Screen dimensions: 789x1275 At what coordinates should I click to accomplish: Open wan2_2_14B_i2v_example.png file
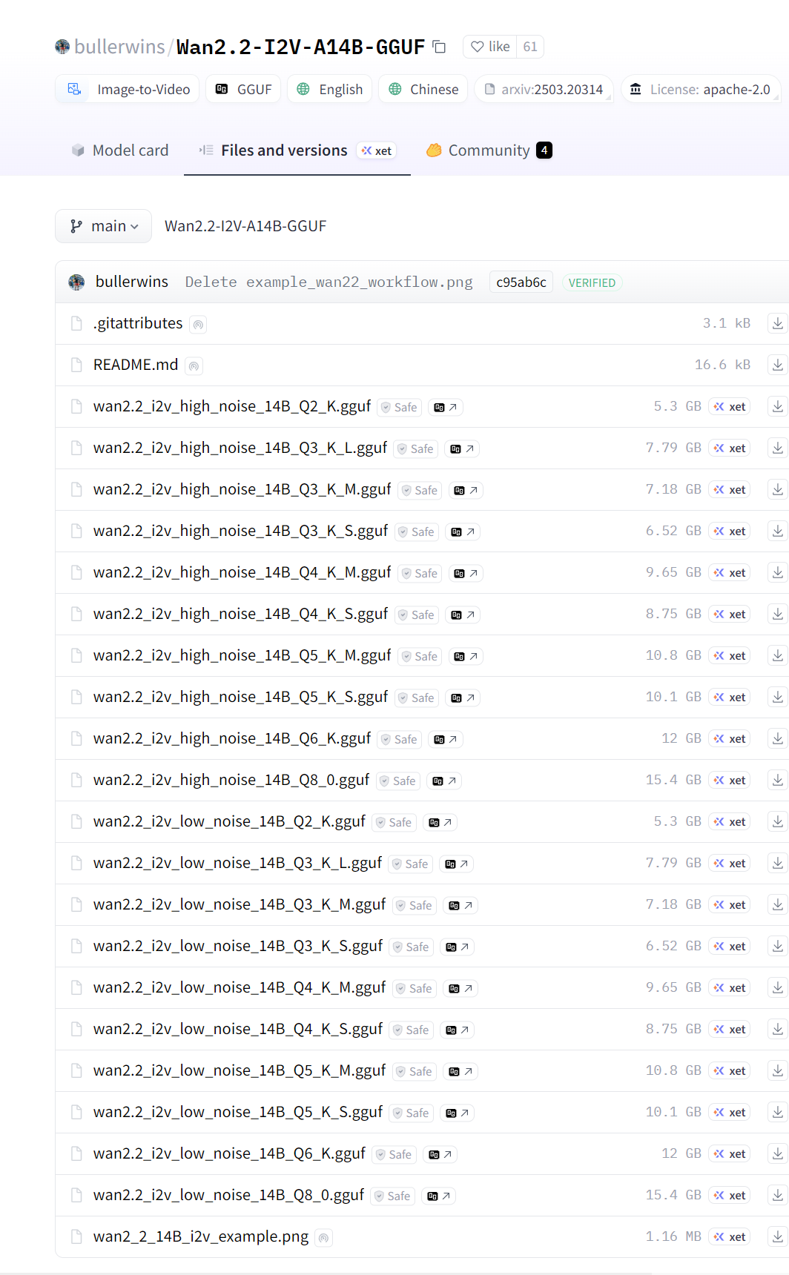point(201,1236)
